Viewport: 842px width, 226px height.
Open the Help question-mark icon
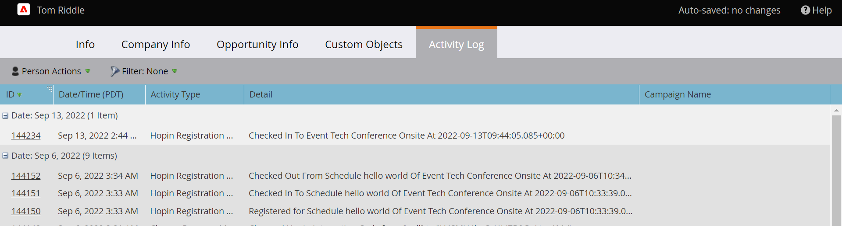[x=805, y=10]
